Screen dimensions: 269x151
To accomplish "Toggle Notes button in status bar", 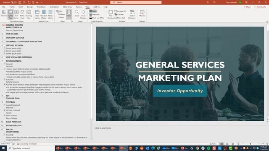I will click(213, 144).
